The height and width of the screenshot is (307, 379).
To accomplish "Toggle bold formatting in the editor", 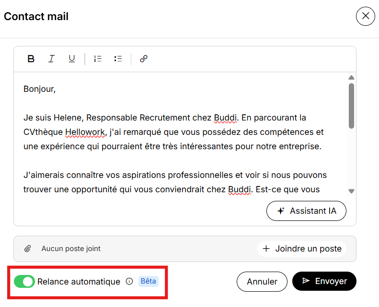I will tap(31, 59).
